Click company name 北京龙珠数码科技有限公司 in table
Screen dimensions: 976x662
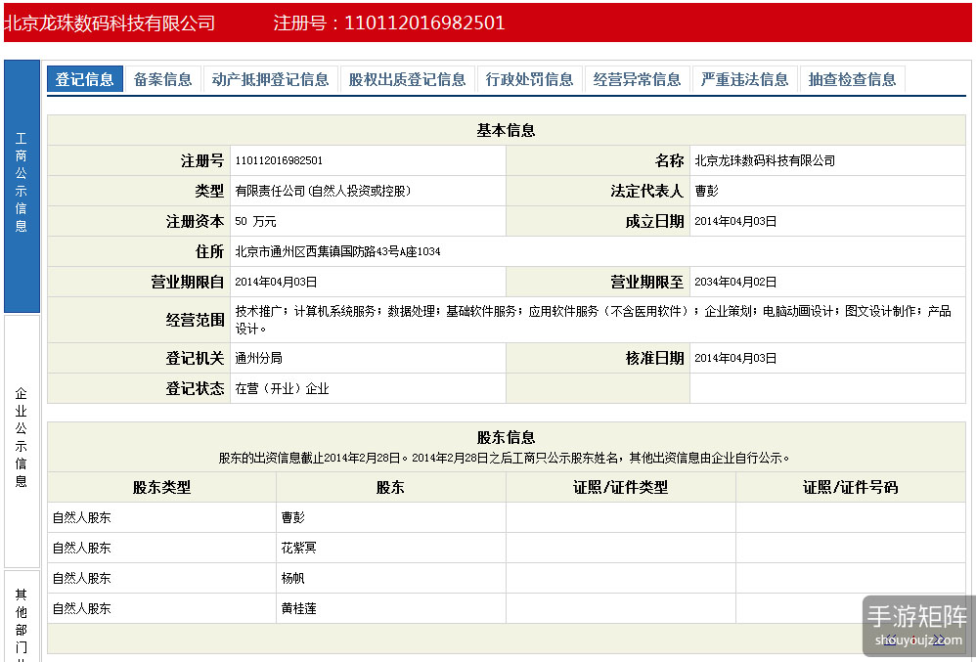click(x=765, y=160)
